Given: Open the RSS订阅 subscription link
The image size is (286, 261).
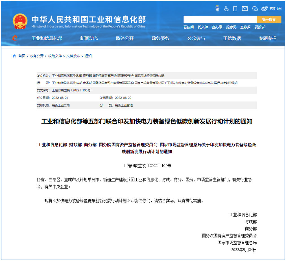Looking at the screenshot, I should click(x=275, y=8).
